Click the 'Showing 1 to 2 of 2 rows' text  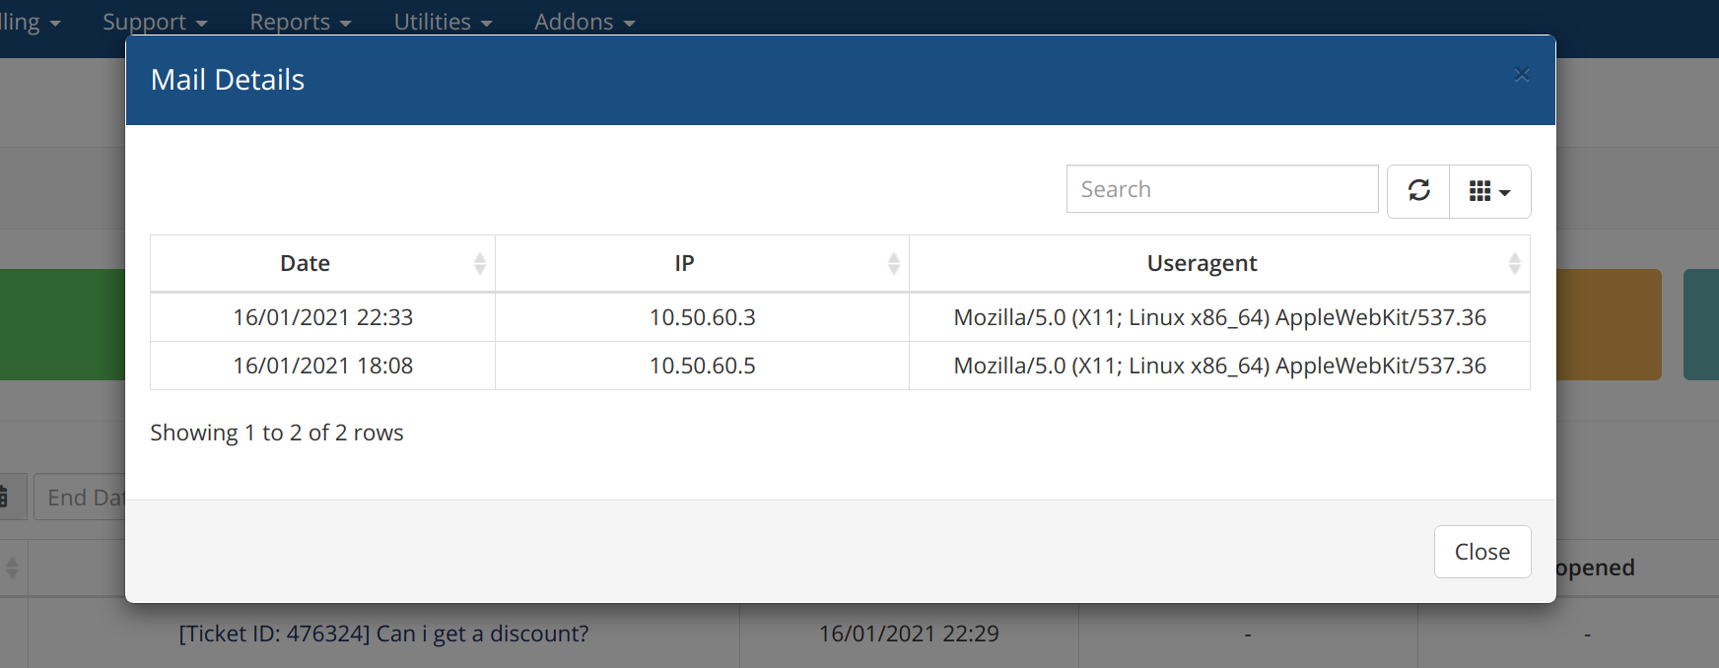pyautogui.click(x=277, y=433)
